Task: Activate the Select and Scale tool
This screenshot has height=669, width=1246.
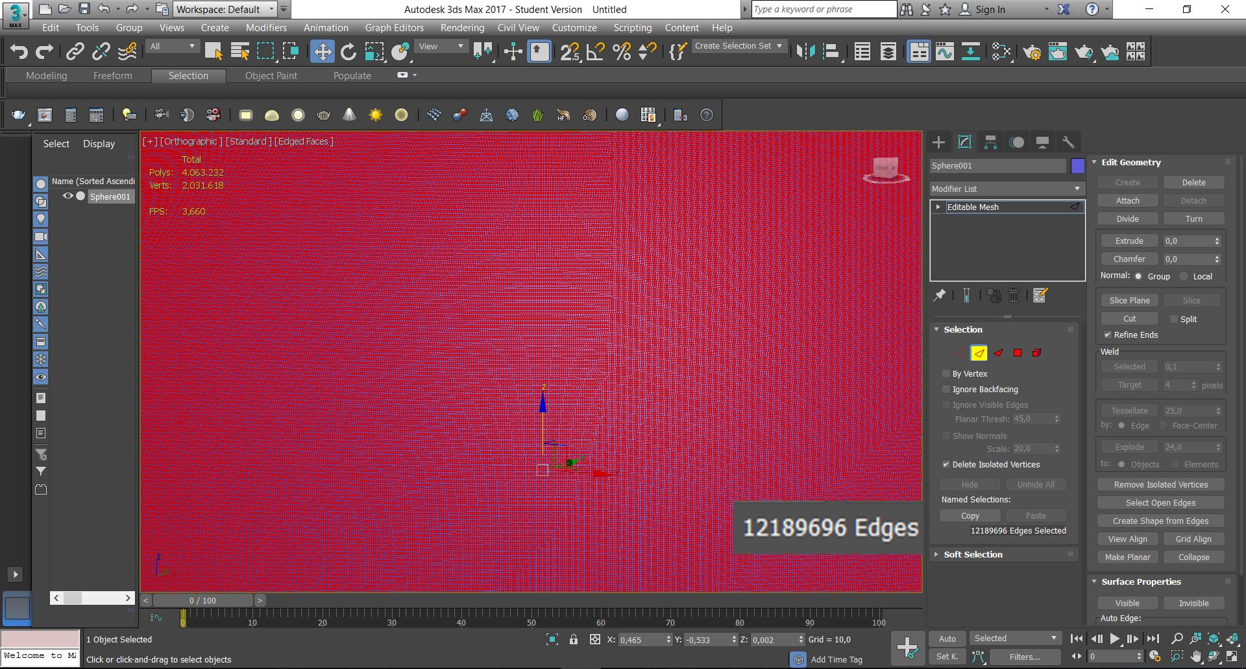Action: click(x=374, y=51)
